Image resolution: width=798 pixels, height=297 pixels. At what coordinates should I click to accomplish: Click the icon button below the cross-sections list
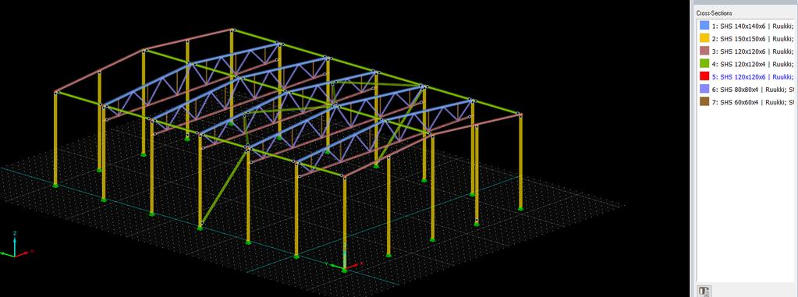[704, 291]
